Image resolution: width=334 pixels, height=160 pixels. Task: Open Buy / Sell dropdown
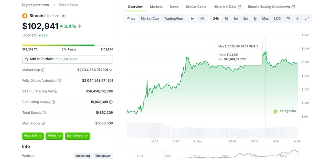pos(33,136)
